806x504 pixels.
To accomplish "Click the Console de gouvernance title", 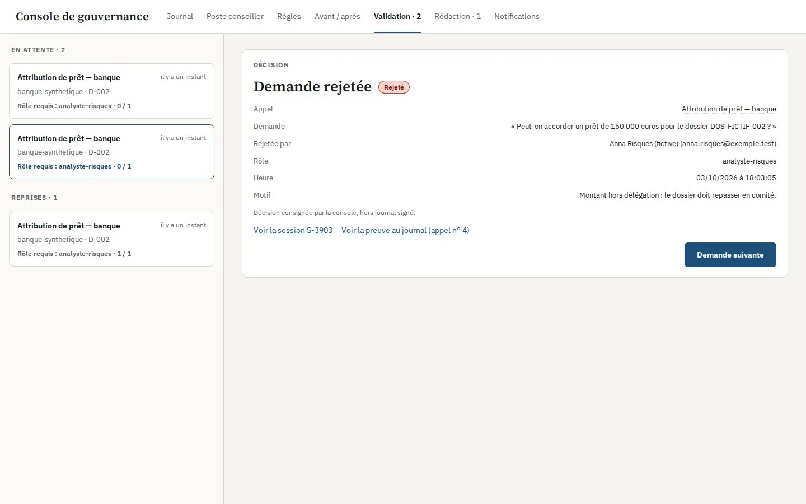I will tap(82, 16).
